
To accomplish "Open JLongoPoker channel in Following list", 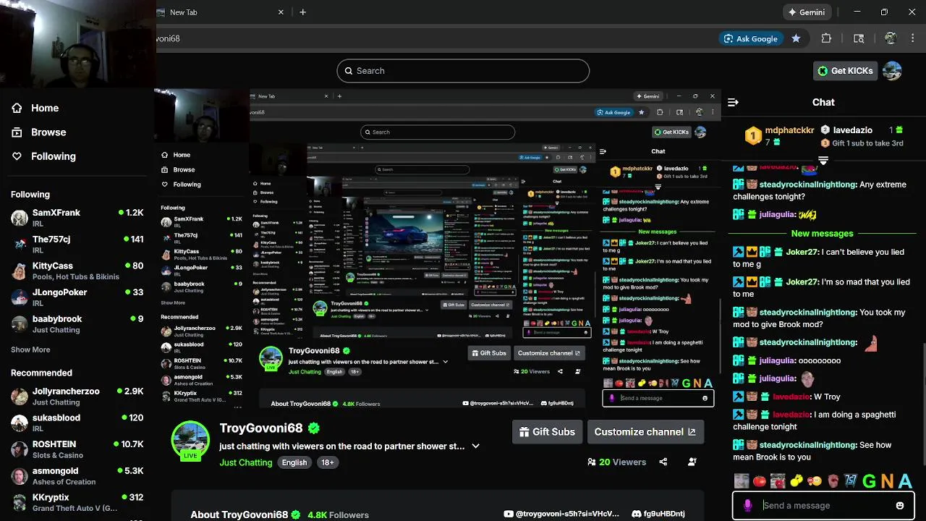I will (x=77, y=297).
